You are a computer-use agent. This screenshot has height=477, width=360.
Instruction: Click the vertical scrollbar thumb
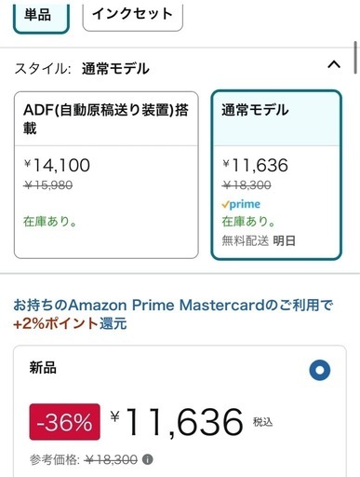(355, 58)
